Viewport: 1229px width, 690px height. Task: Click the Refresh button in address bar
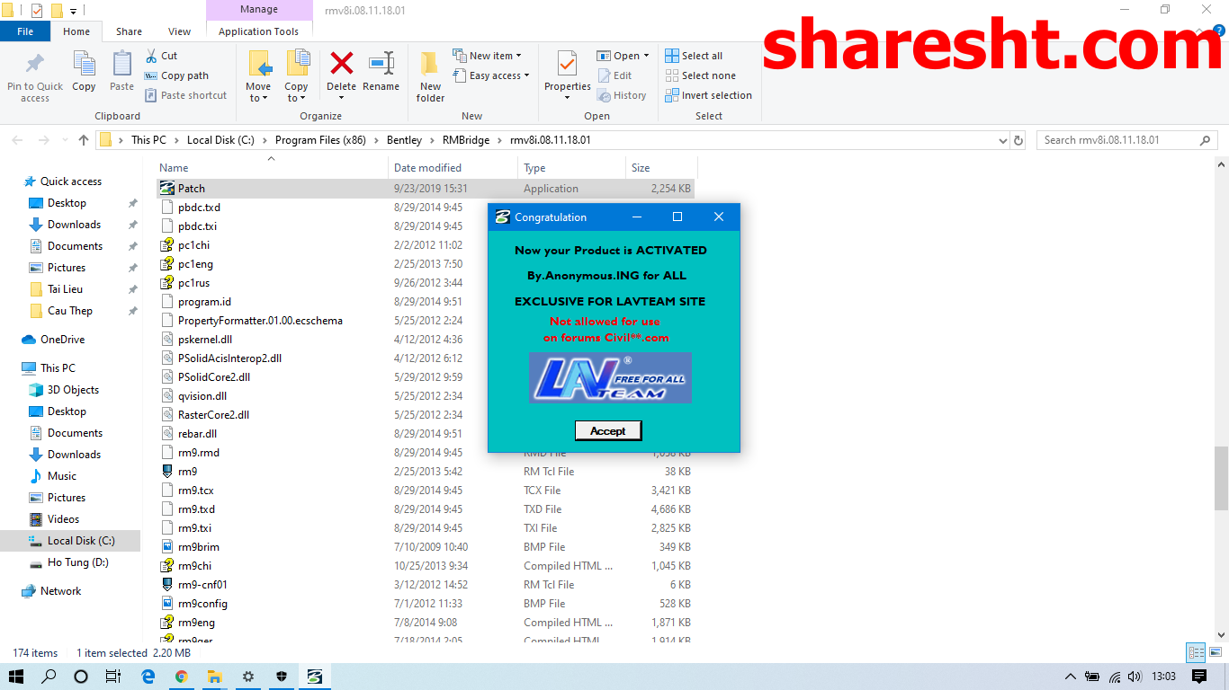pos(1018,140)
